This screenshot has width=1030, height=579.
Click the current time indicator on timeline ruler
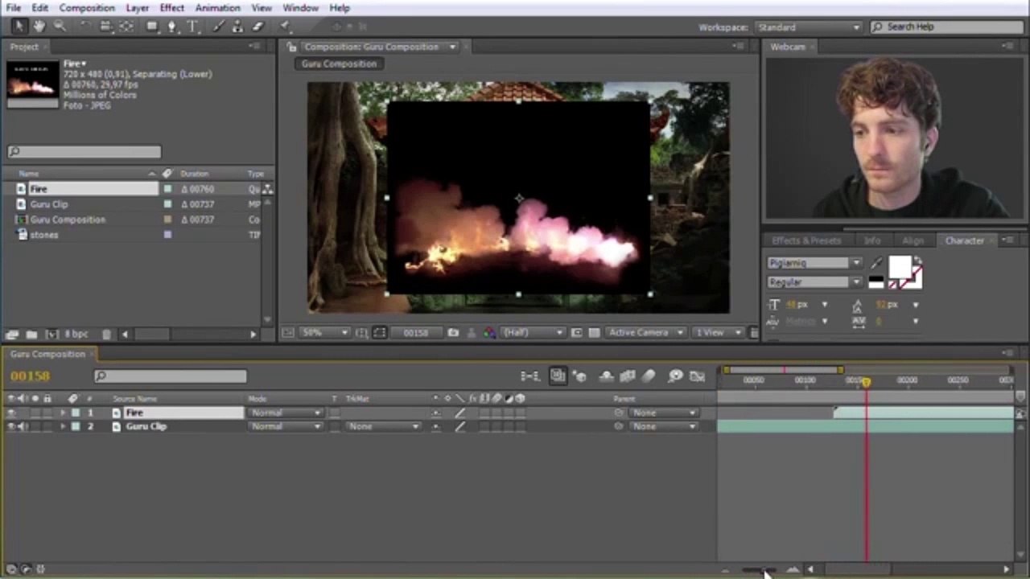867,382
